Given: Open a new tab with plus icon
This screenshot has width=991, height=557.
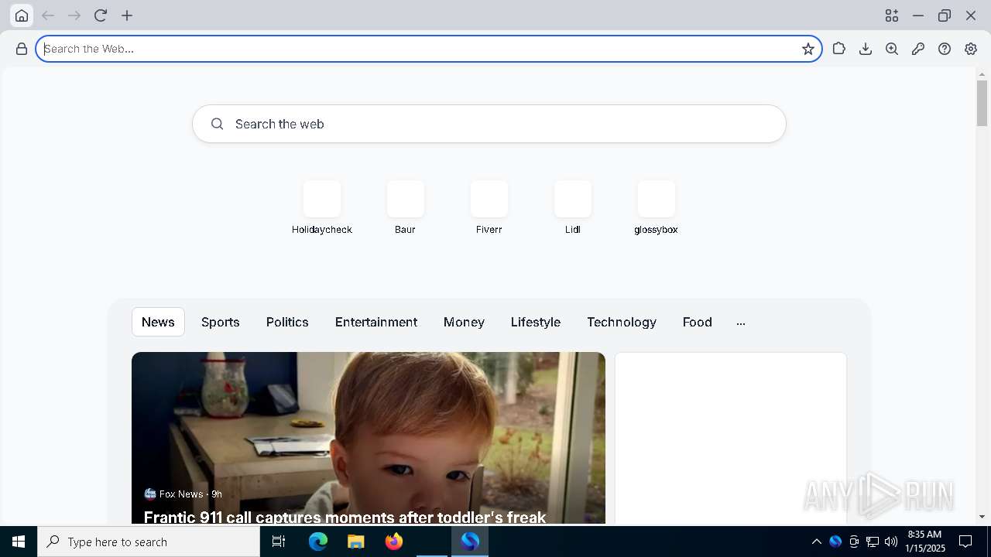Looking at the screenshot, I should 127,15.
